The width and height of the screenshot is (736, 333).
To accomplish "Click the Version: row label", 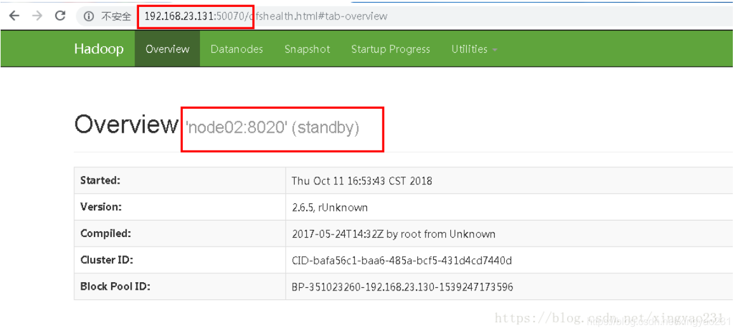I will (100, 207).
